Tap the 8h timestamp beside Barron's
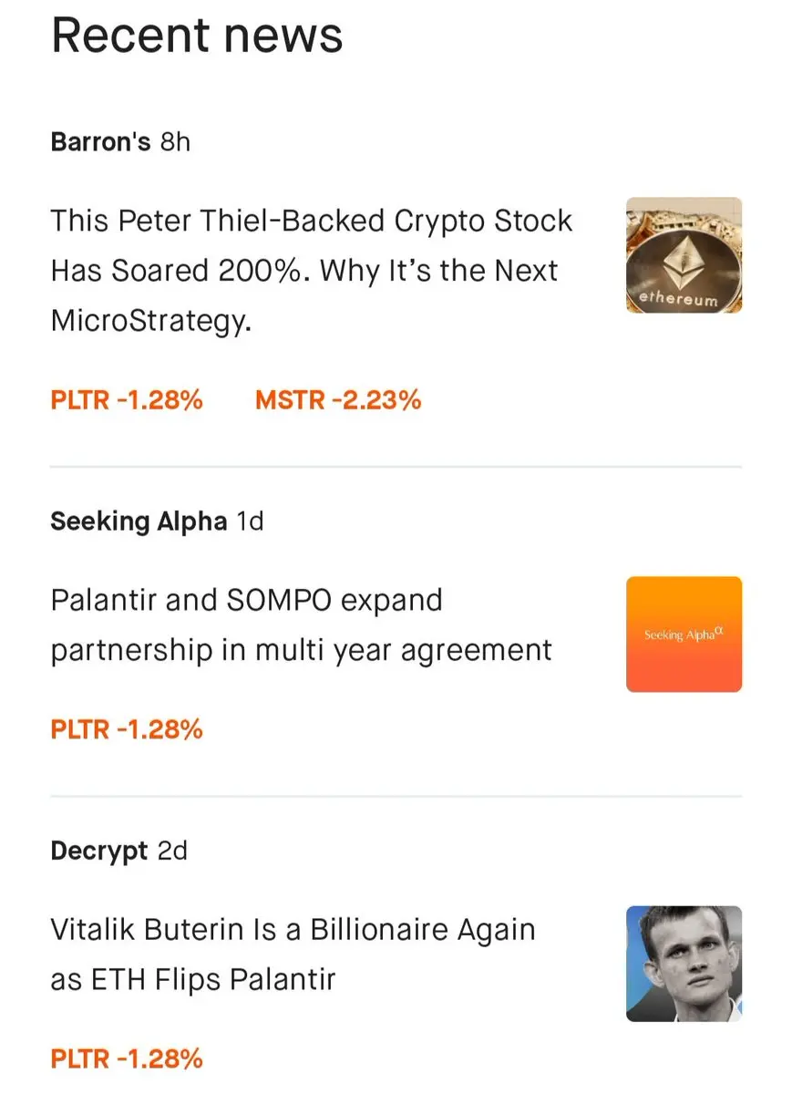Viewport: 792px width, 1094px height. [175, 142]
